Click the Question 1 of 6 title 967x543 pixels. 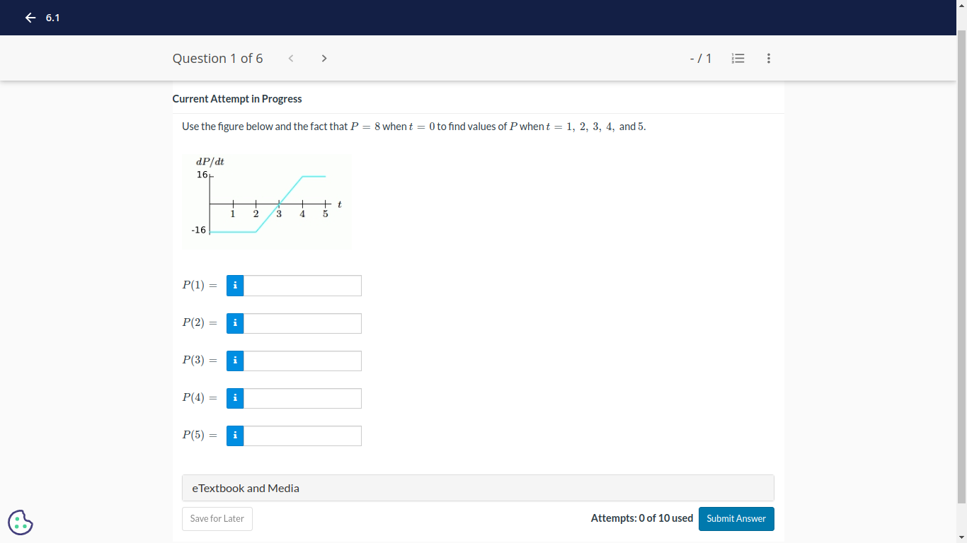[217, 58]
